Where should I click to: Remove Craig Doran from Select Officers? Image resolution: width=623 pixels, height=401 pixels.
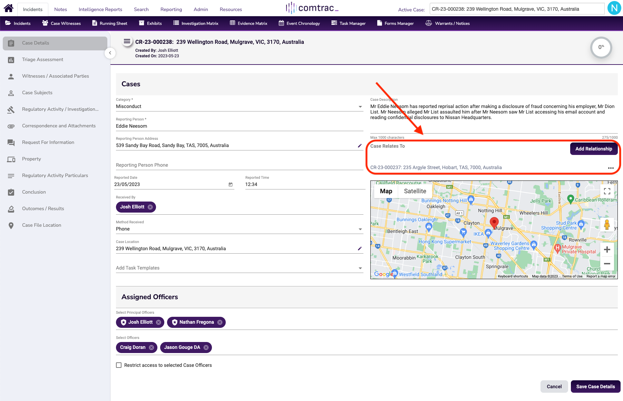[151, 348]
